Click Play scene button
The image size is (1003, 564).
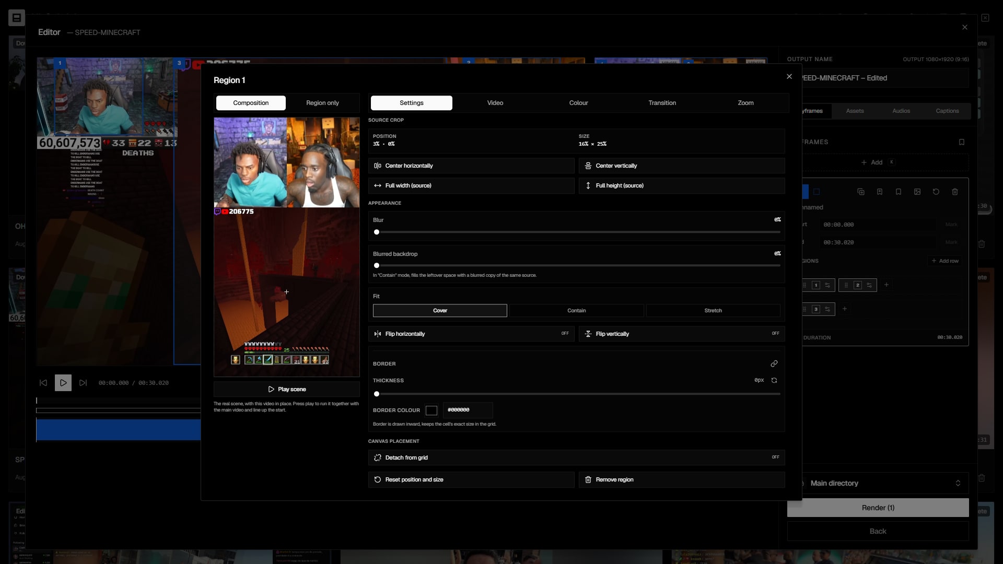point(287,389)
